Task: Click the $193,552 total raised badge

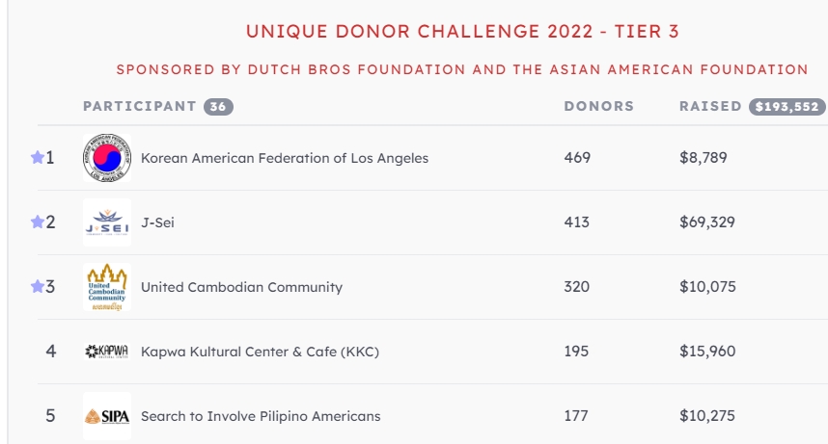Action: click(787, 107)
